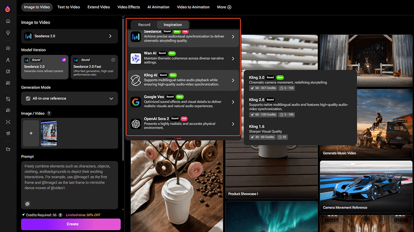Viewport: 414px width, 232px height.
Task: Click the OpenAI Sora 2 logo icon
Action: click(x=136, y=123)
